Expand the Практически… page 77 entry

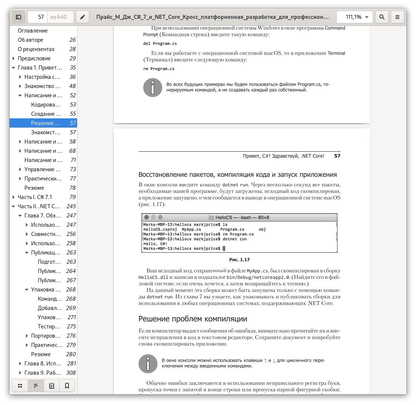(x=20, y=179)
